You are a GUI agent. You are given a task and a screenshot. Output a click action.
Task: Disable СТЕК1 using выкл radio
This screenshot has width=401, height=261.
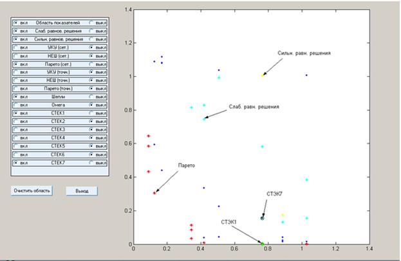click(x=91, y=113)
